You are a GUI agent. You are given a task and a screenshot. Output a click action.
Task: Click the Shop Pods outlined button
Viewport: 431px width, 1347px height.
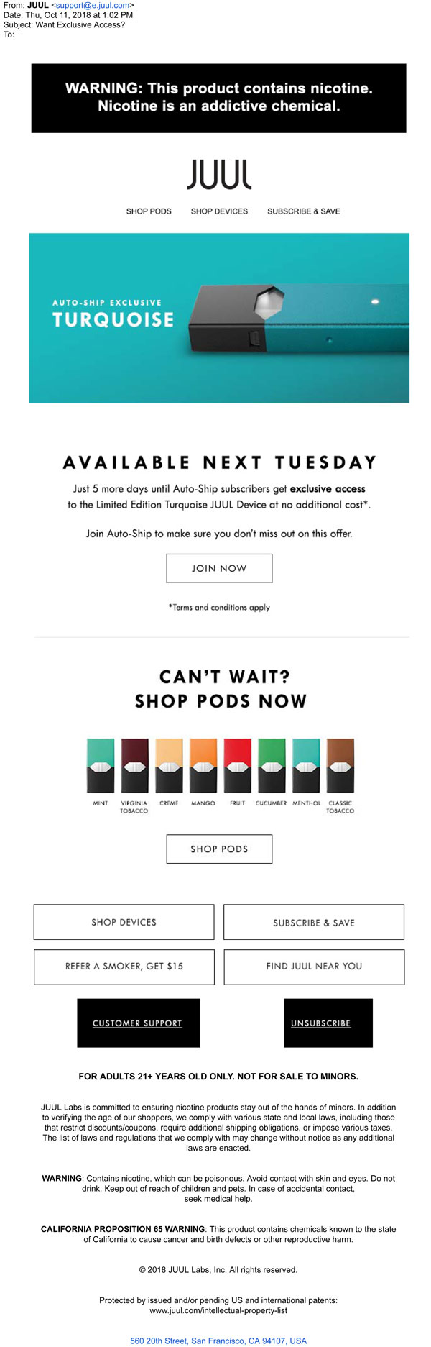coord(219,849)
